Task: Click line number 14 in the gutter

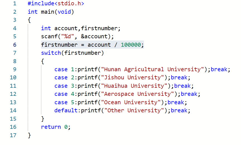Action: pyautogui.click(x=13, y=110)
